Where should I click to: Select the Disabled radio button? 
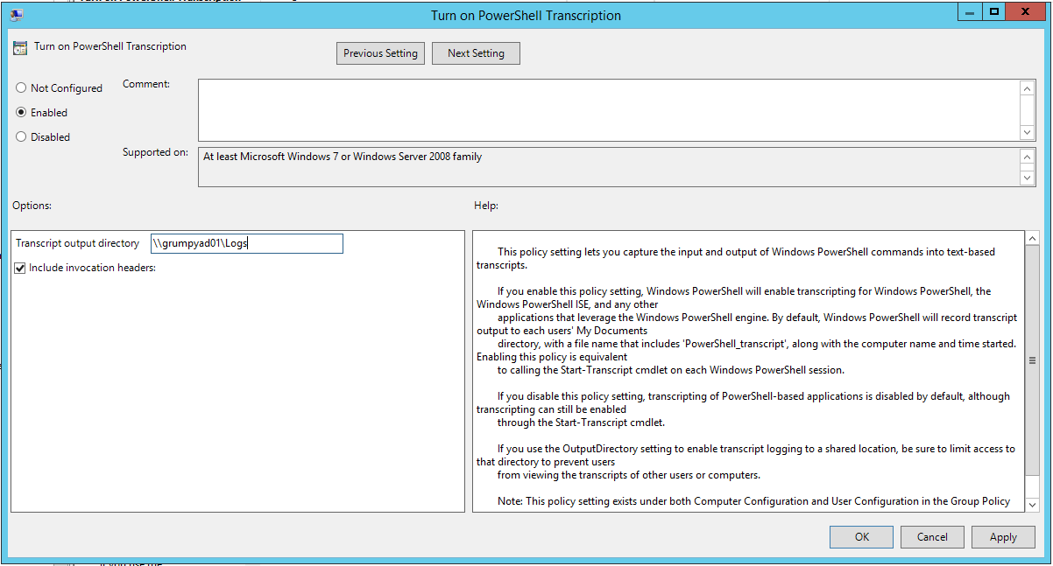(x=21, y=137)
